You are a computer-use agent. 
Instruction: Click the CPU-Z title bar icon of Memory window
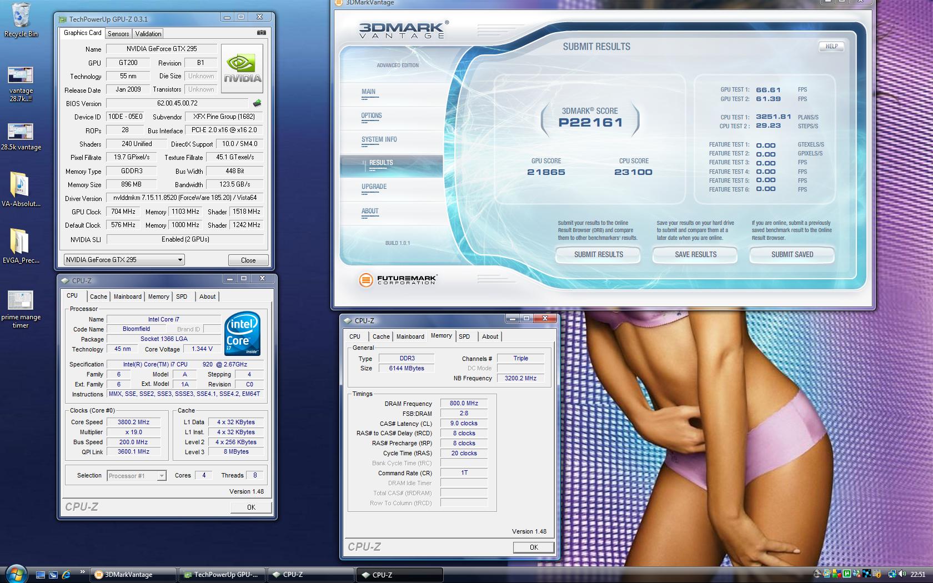pyautogui.click(x=348, y=320)
